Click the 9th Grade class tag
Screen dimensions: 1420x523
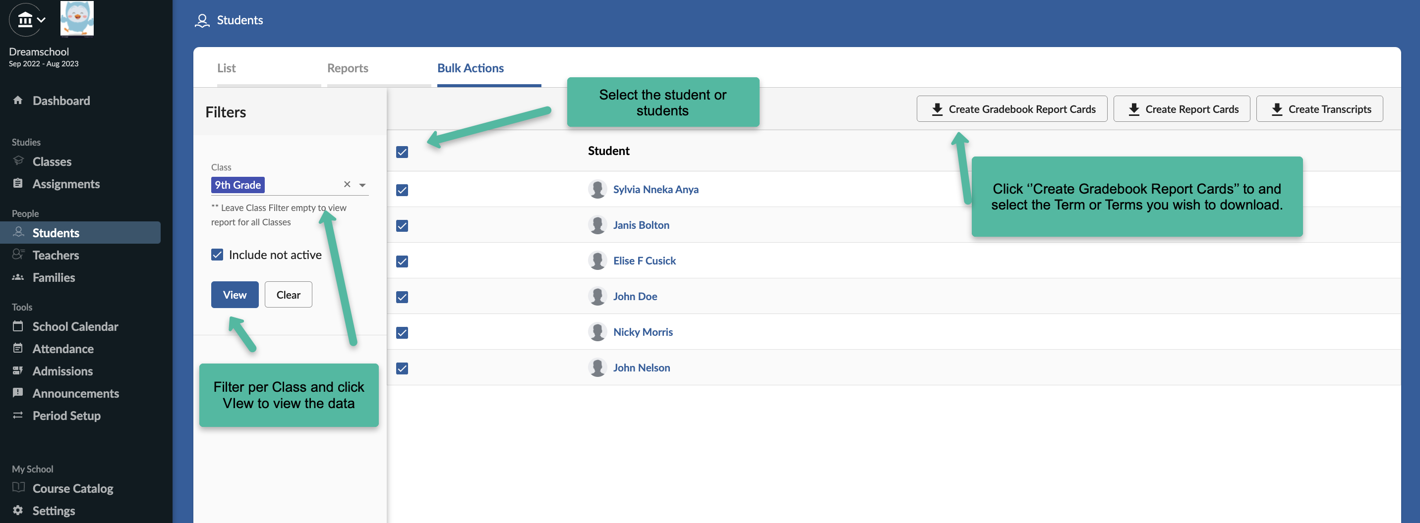[237, 185]
